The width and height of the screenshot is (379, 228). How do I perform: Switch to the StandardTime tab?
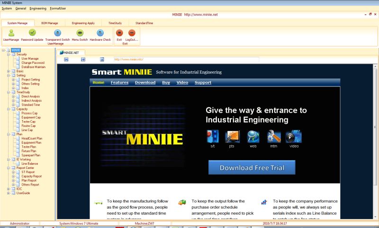pos(144,23)
